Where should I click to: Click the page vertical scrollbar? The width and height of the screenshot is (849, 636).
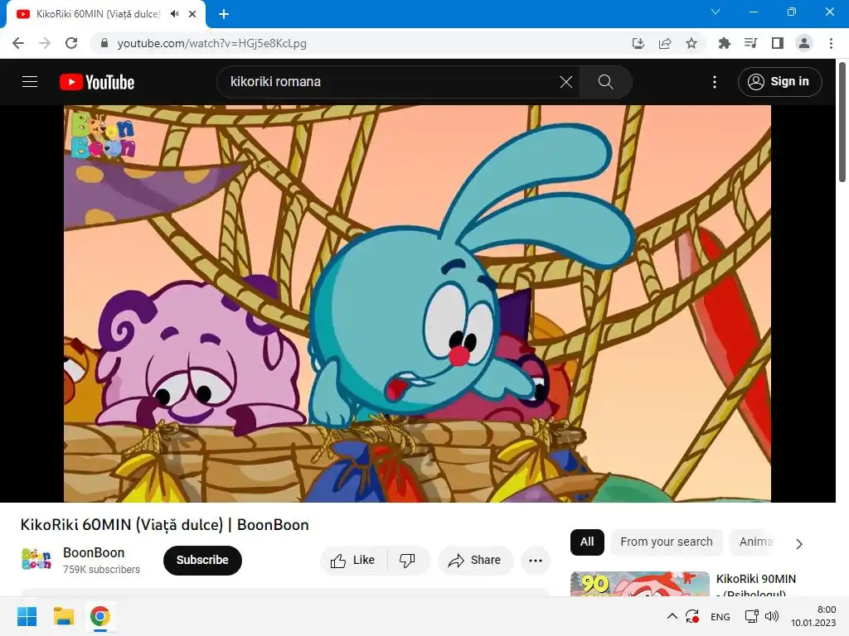[x=842, y=123]
